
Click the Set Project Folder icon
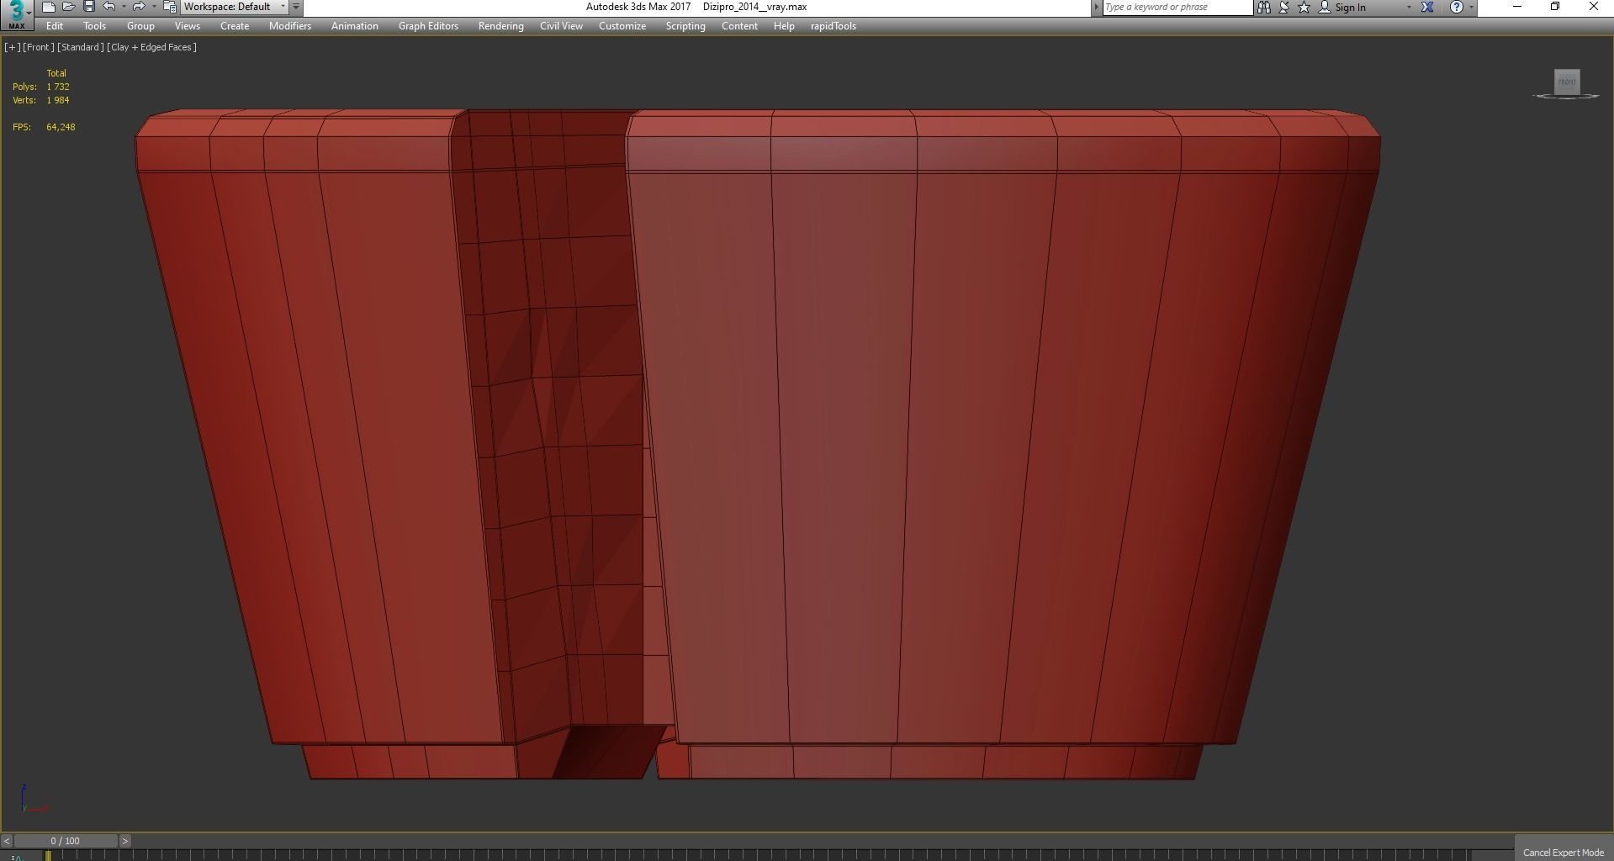tap(169, 7)
